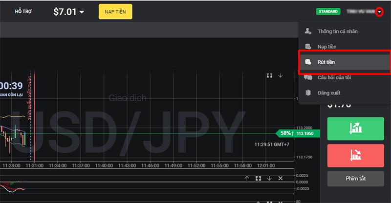Click fullscreen icon on main chart
The image size is (391, 203).
point(269,75)
